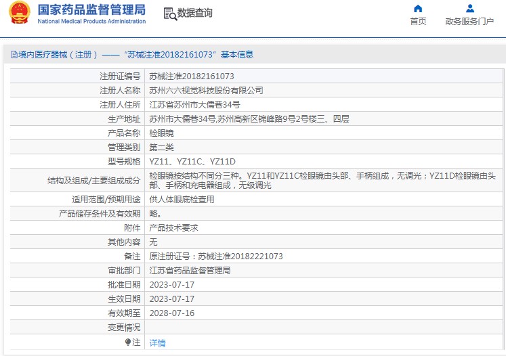Image resolution: width=506 pixels, height=356 pixels.
Task: Click the 变更情况 row label
Action: (x=124, y=328)
